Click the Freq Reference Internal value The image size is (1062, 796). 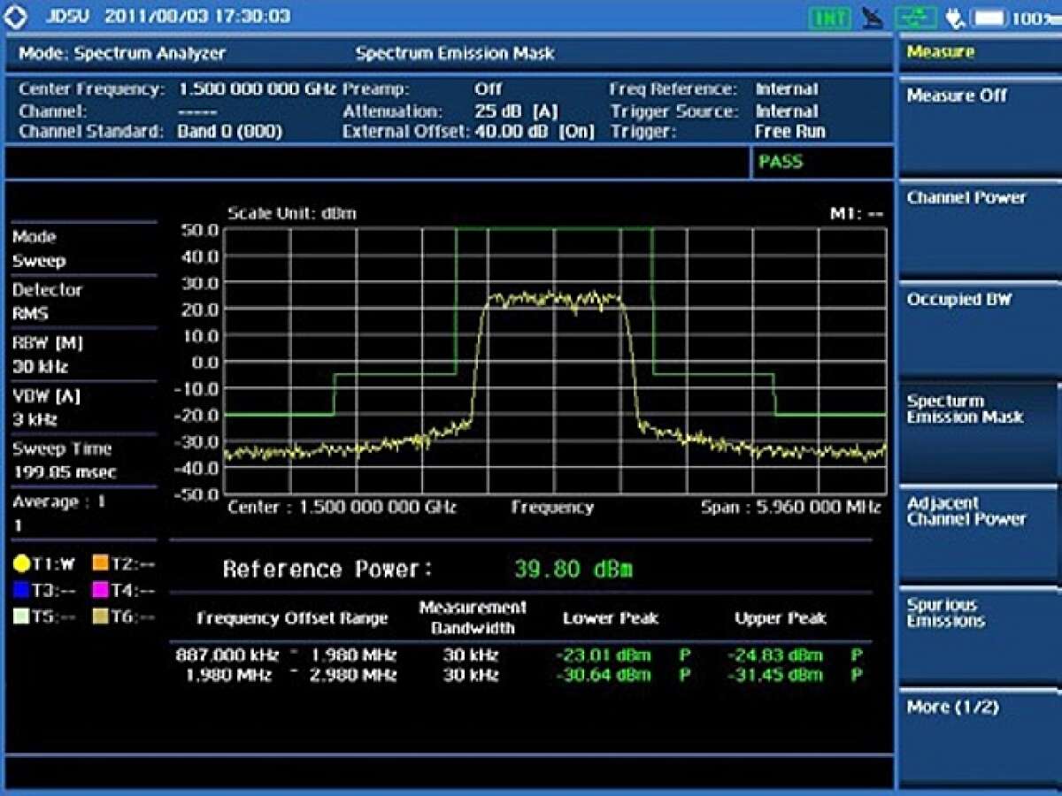pyautogui.click(x=787, y=89)
